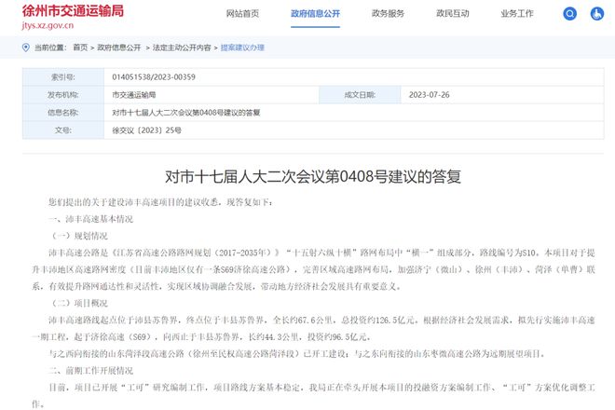This screenshot has height=410, width=615.
Task: Click the paragraph line starting 沛丰高速路线起点
Action: [321, 321]
